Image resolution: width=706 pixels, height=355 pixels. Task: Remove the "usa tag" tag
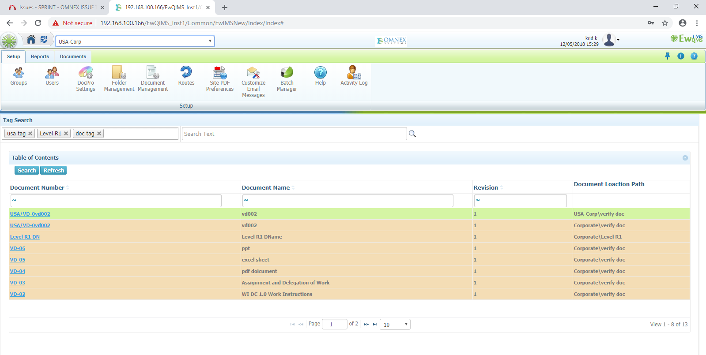[30, 134]
